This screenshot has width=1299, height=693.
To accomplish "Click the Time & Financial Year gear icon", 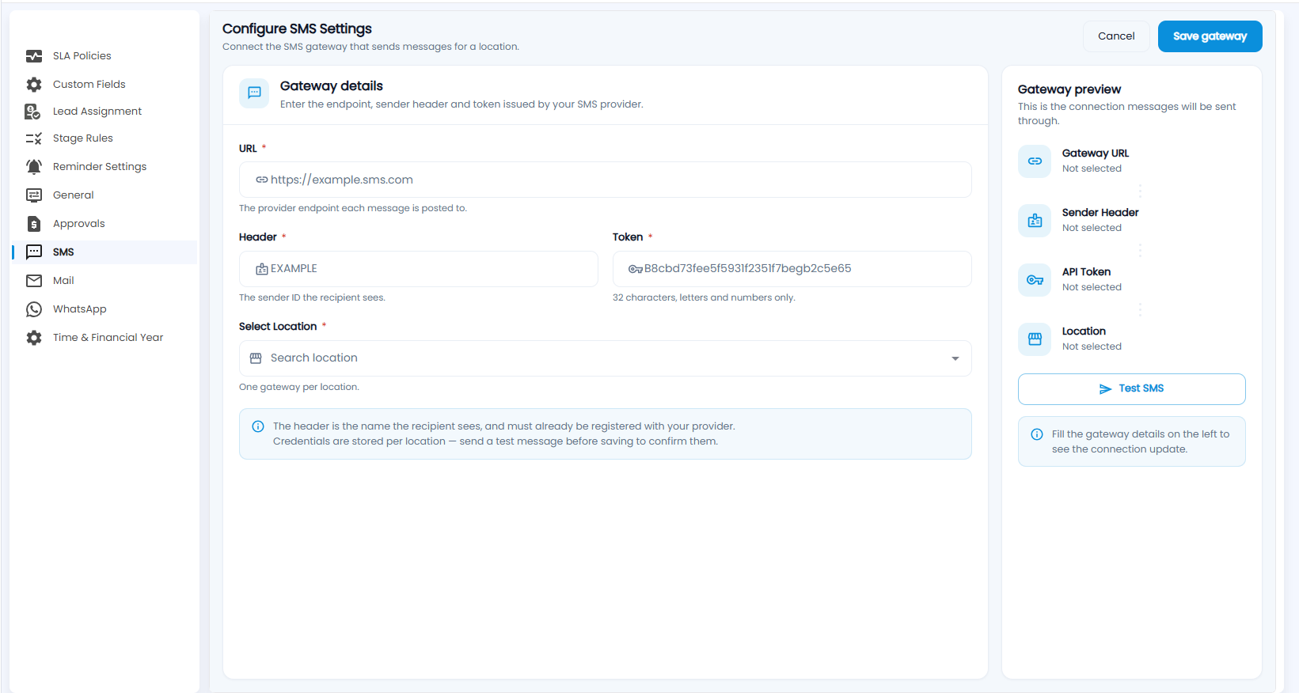I will click(x=34, y=338).
